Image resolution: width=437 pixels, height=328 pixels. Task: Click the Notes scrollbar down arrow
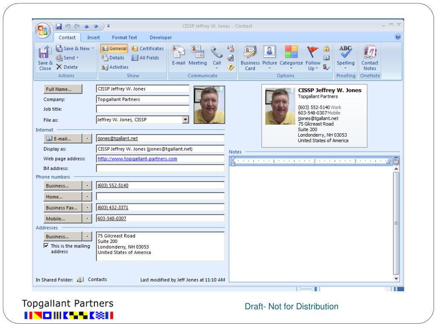point(396,278)
